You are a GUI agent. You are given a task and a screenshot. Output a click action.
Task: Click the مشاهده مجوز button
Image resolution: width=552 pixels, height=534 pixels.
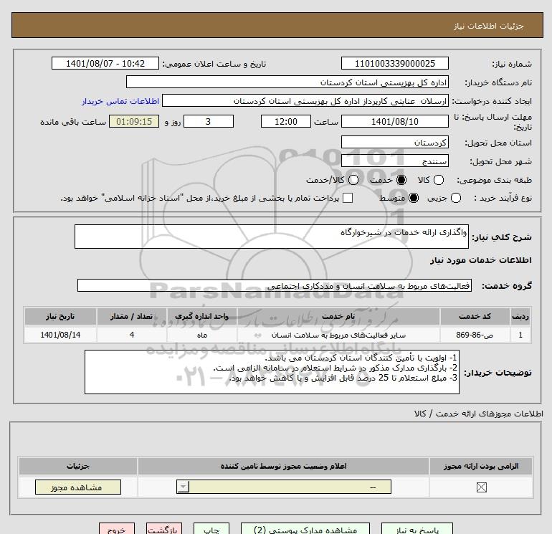pyautogui.click(x=78, y=487)
